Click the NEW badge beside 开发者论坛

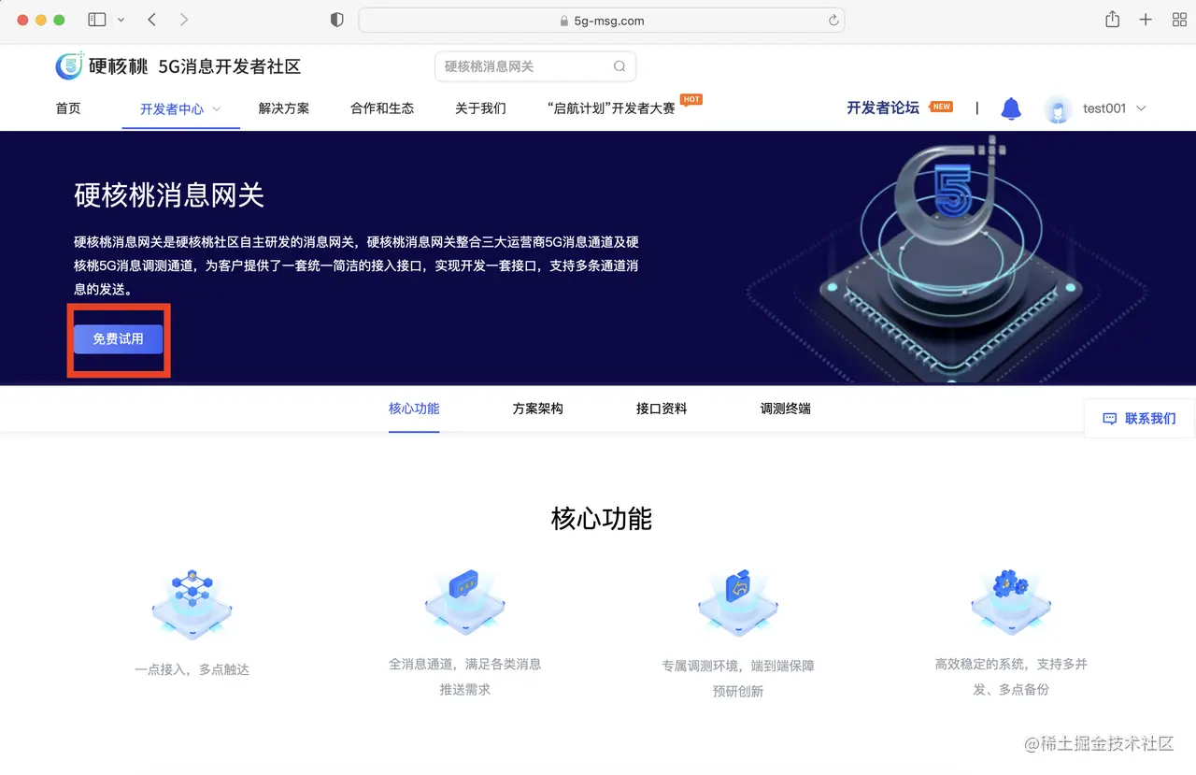tap(941, 107)
